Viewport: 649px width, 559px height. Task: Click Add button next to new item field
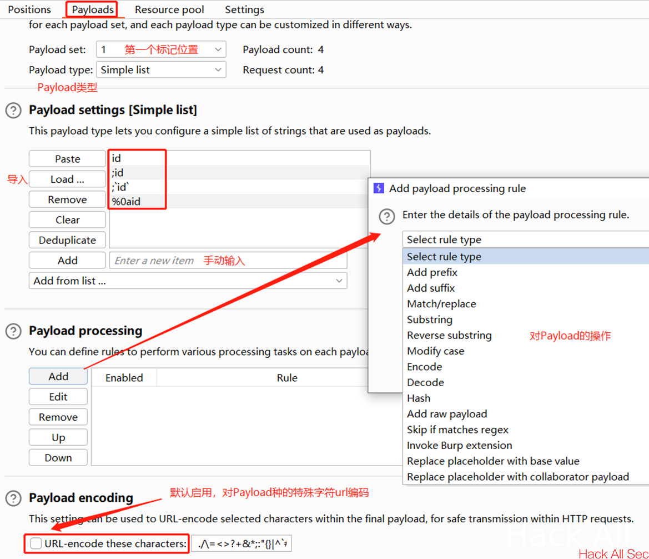coord(68,260)
